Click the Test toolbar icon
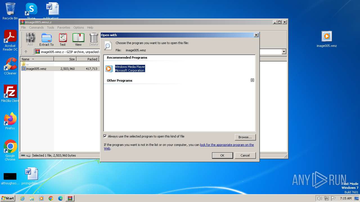360x202 pixels. [x=62, y=39]
